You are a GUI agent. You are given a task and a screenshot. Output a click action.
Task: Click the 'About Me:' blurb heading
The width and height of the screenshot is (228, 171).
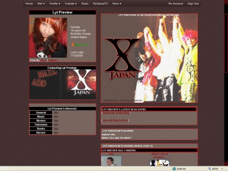tap(108, 134)
